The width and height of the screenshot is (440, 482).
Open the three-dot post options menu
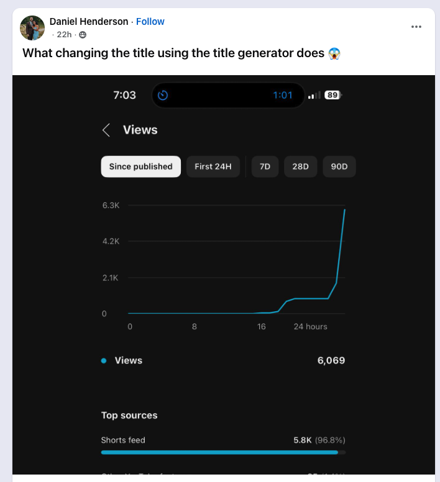[416, 27]
